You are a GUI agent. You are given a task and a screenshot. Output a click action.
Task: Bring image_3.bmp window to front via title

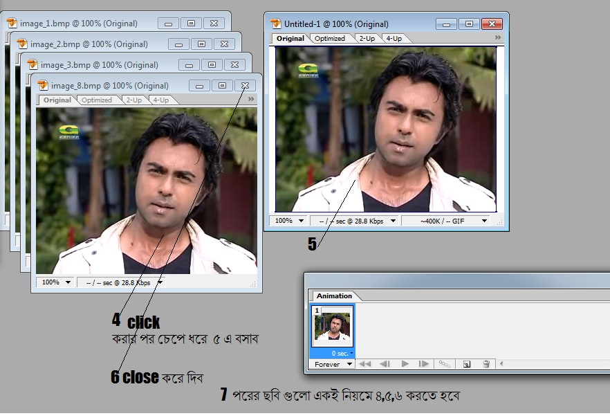pos(99,65)
